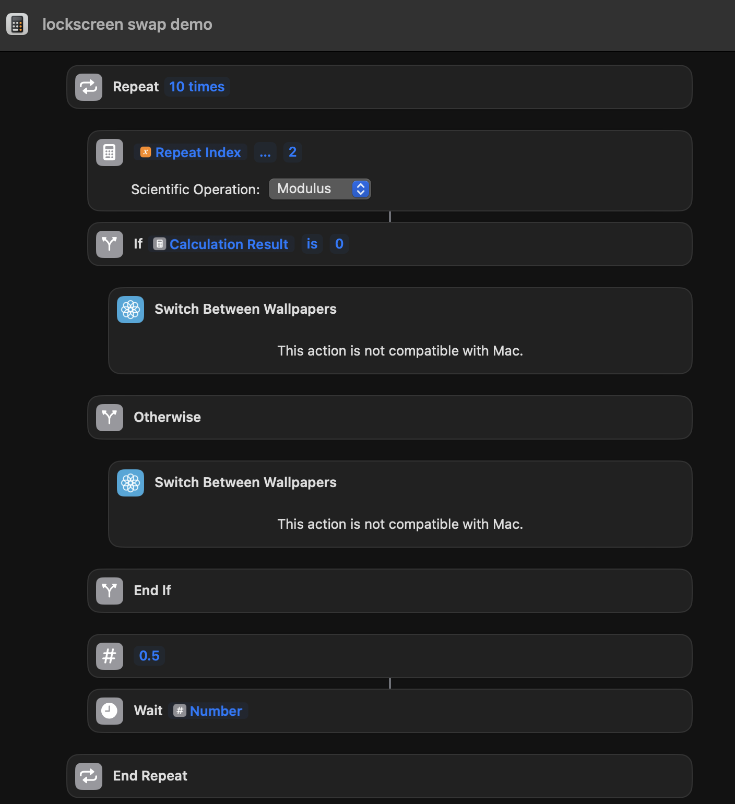Click the Number variable in the Wait action
This screenshot has width=735, height=804.
click(209, 711)
